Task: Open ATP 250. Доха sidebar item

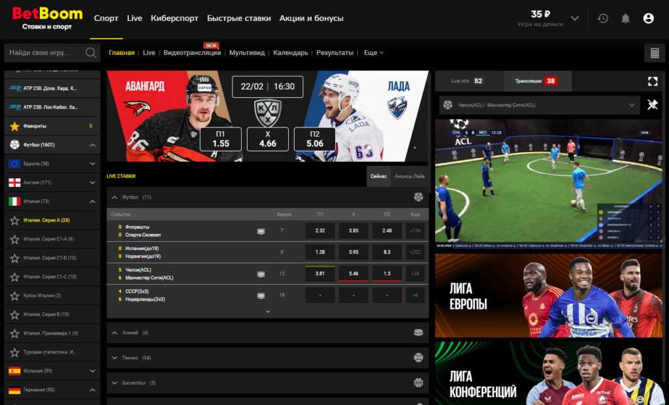Action: tap(52, 88)
